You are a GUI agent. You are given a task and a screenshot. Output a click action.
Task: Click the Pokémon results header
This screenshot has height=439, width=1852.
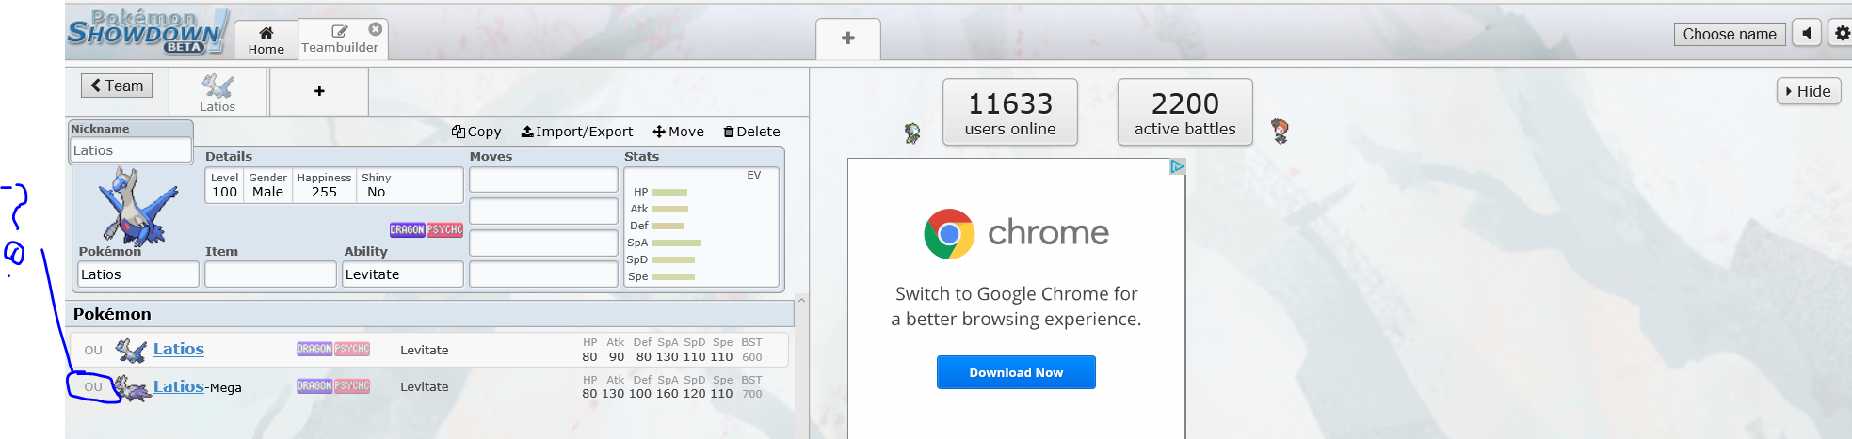pyautogui.click(x=430, y=314)
